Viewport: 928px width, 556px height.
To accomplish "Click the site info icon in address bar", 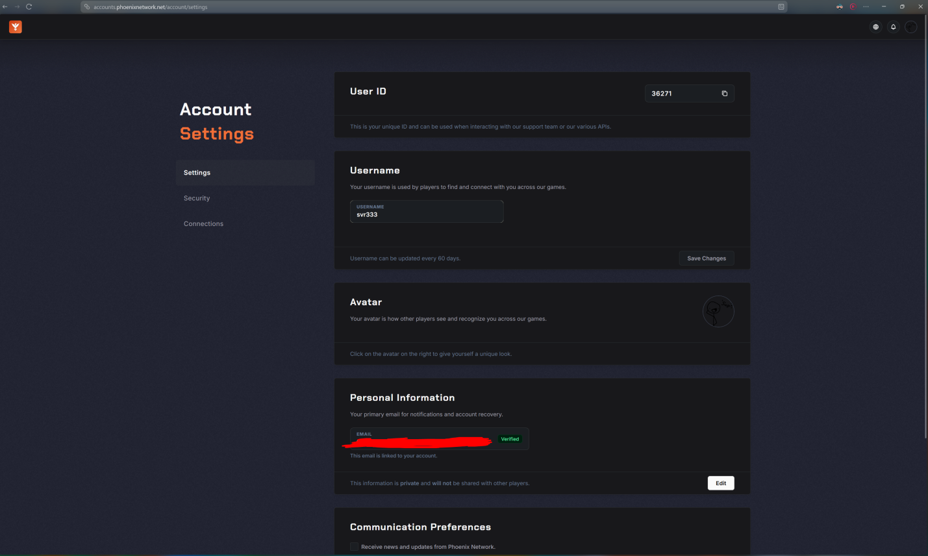I will (87, 6).
